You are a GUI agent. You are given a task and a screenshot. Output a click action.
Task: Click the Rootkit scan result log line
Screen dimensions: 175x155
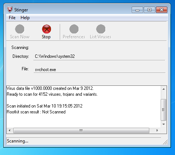tap(36, 112)
